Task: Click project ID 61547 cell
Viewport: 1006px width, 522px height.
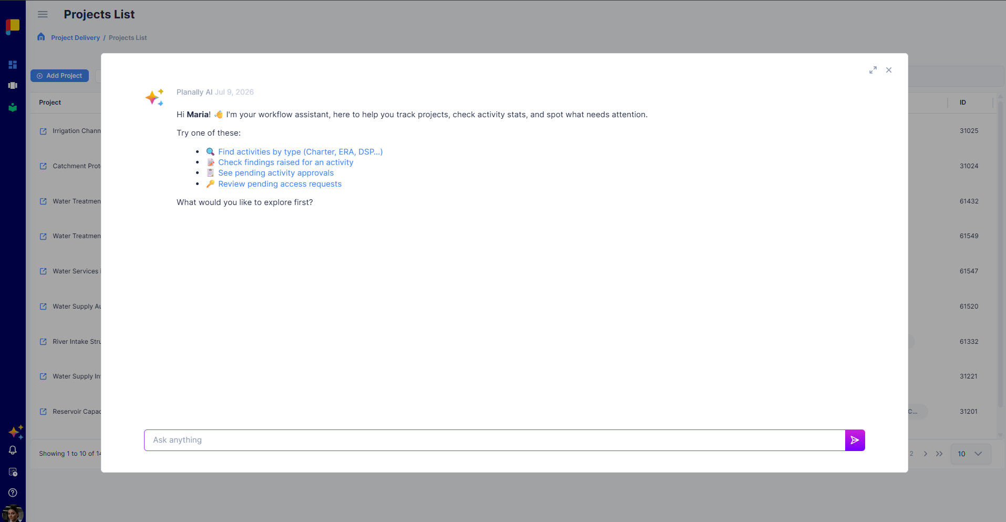Action: pos(969,271)
